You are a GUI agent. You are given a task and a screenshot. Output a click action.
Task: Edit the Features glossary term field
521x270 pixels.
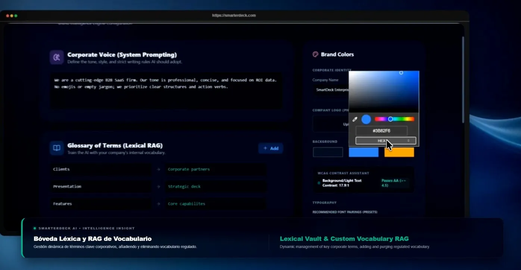point(101,204)
